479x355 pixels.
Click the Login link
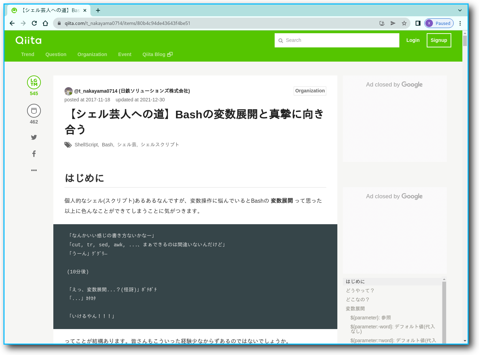tap(413, 40)
